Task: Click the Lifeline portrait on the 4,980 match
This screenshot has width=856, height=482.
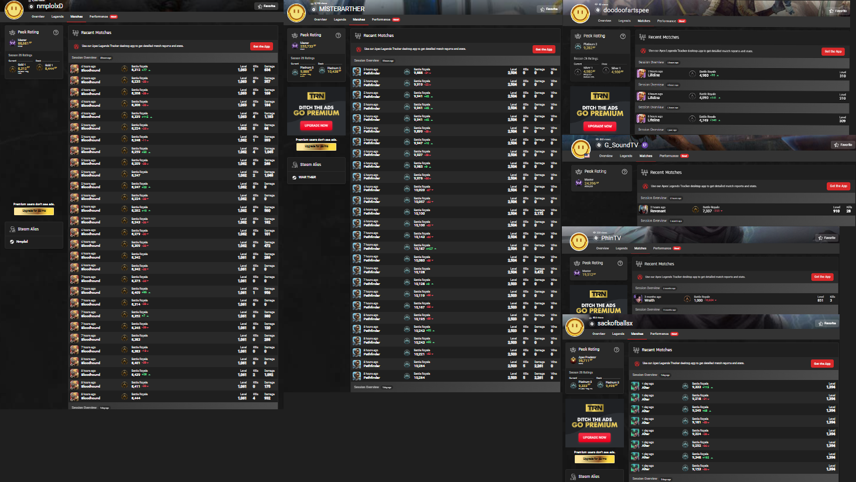Action: tap(642, 74)
